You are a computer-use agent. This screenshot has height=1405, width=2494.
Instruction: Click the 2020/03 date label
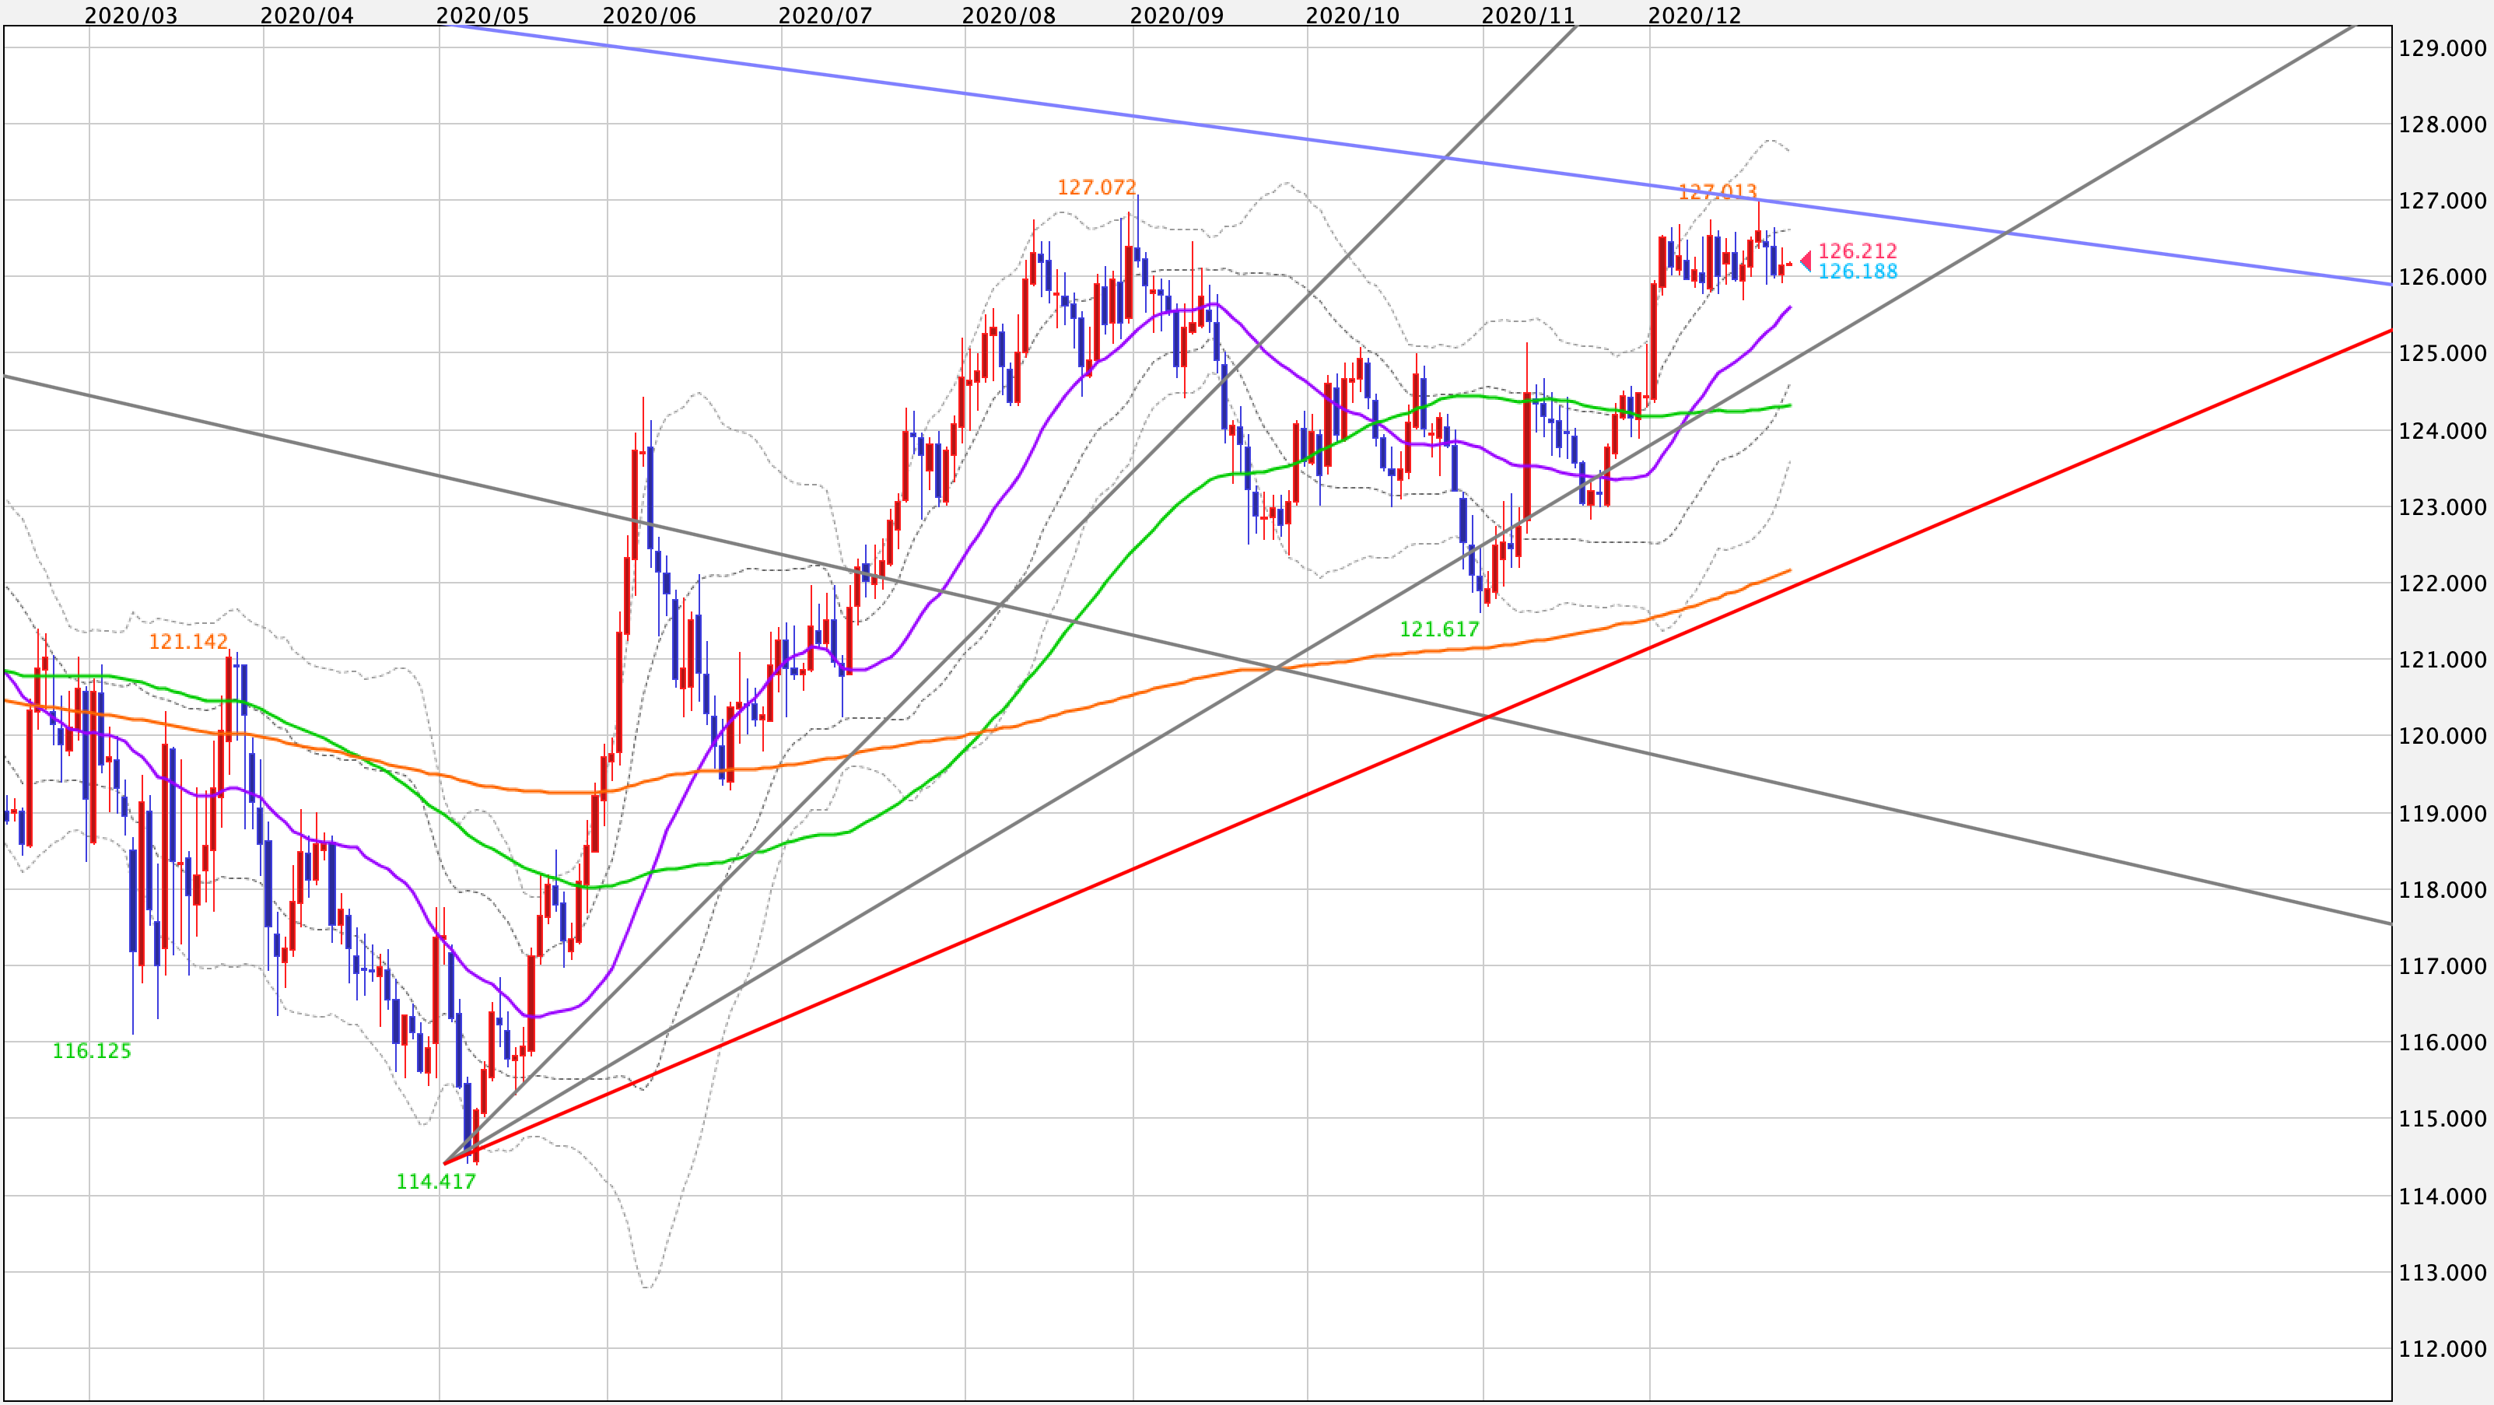point(131,16)
